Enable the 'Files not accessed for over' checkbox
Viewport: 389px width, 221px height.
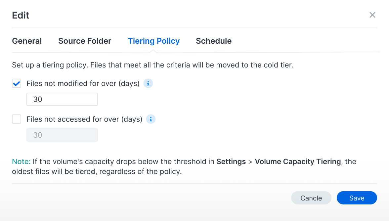[17, 119]
